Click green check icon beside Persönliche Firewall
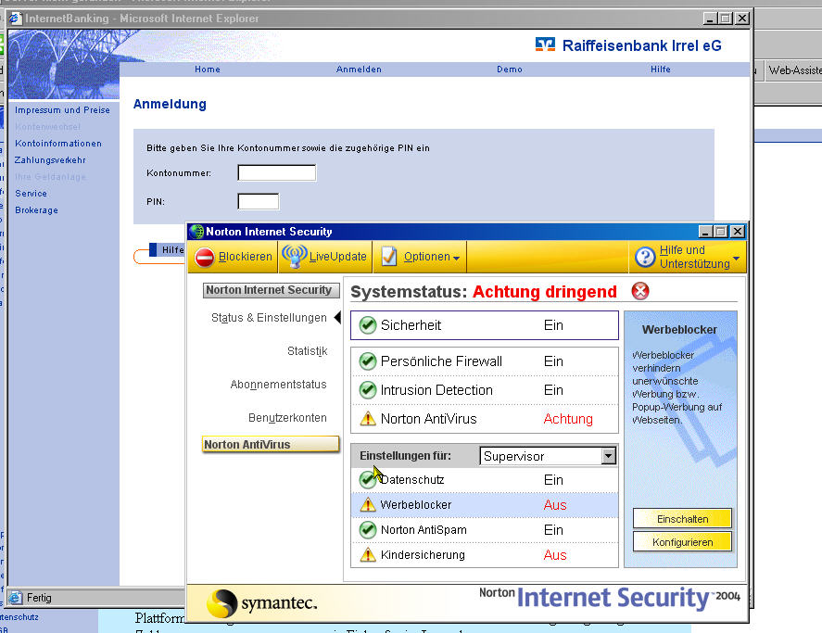822x633 pixels. pos(368,361)
